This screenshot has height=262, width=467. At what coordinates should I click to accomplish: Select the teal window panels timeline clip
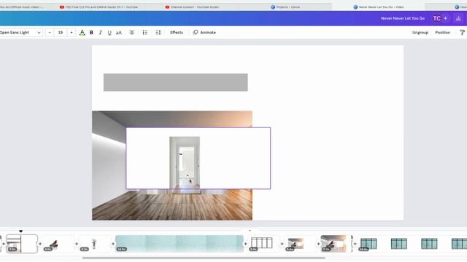coord(412,244)
